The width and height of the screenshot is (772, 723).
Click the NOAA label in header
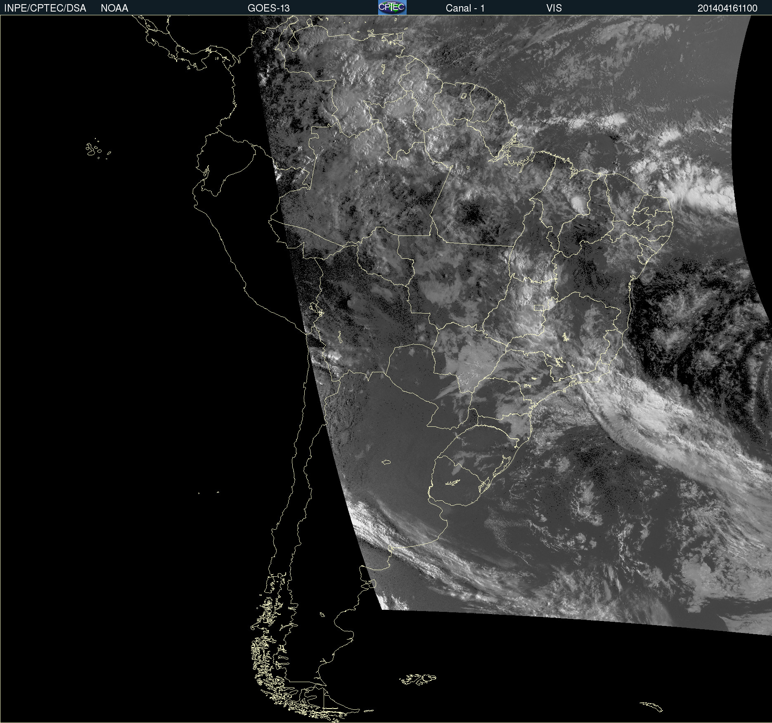point(114,8)
